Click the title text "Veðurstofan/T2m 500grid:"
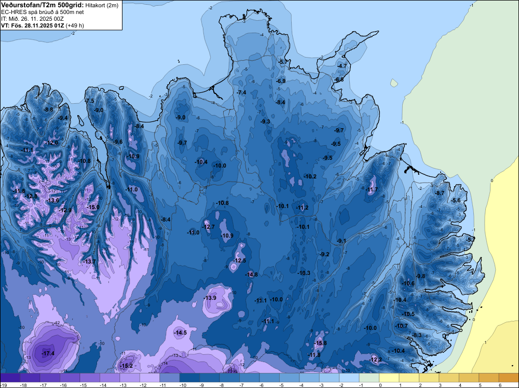This screenshot has width=519, height=388. click(x=43, y=5)
